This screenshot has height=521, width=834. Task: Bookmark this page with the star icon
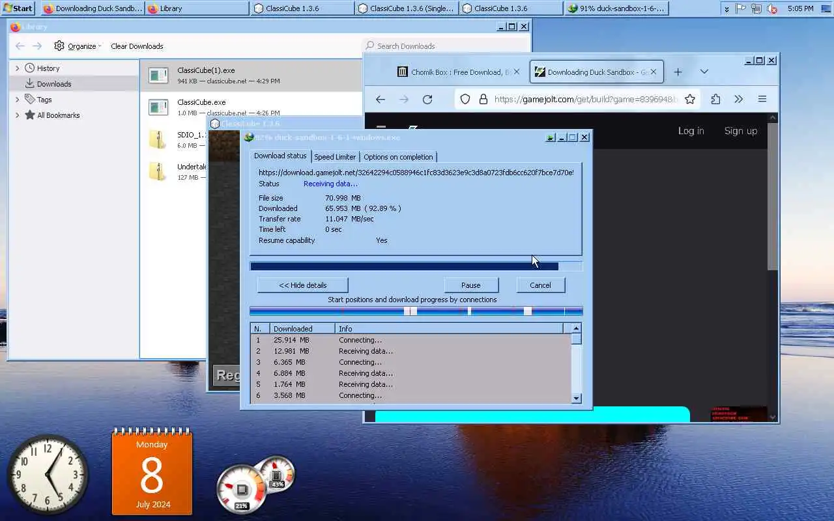coord(690,99)
